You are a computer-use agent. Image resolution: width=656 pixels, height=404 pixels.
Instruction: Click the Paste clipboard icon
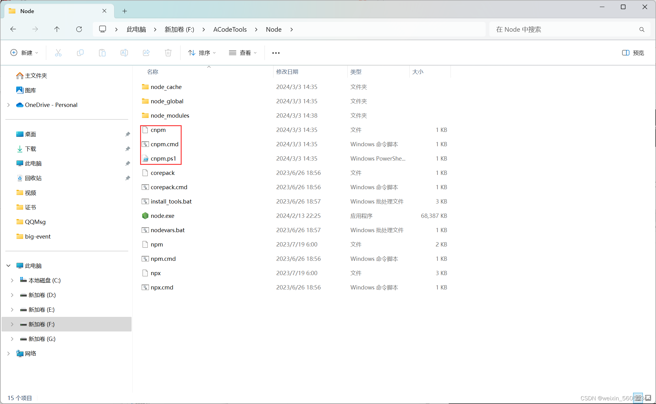point(102,53)
